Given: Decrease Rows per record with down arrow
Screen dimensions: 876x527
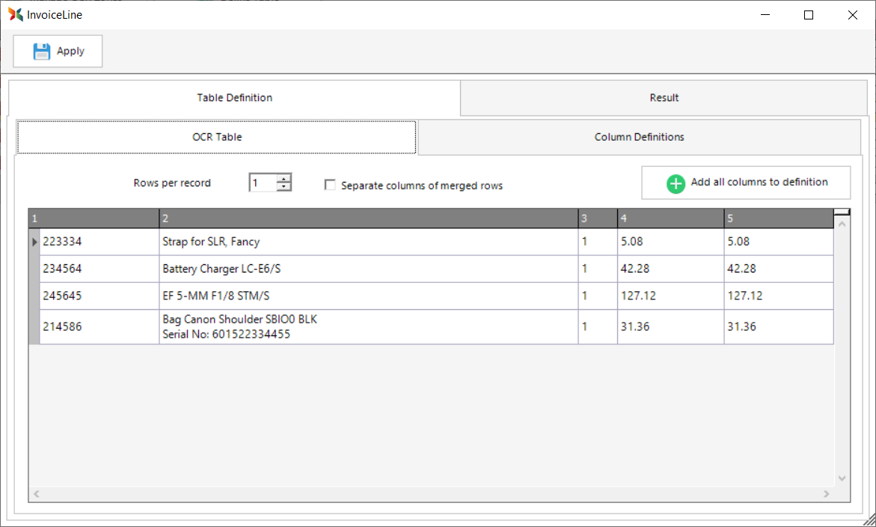Looking at the screenshot, I should click(x=284, y=187).
